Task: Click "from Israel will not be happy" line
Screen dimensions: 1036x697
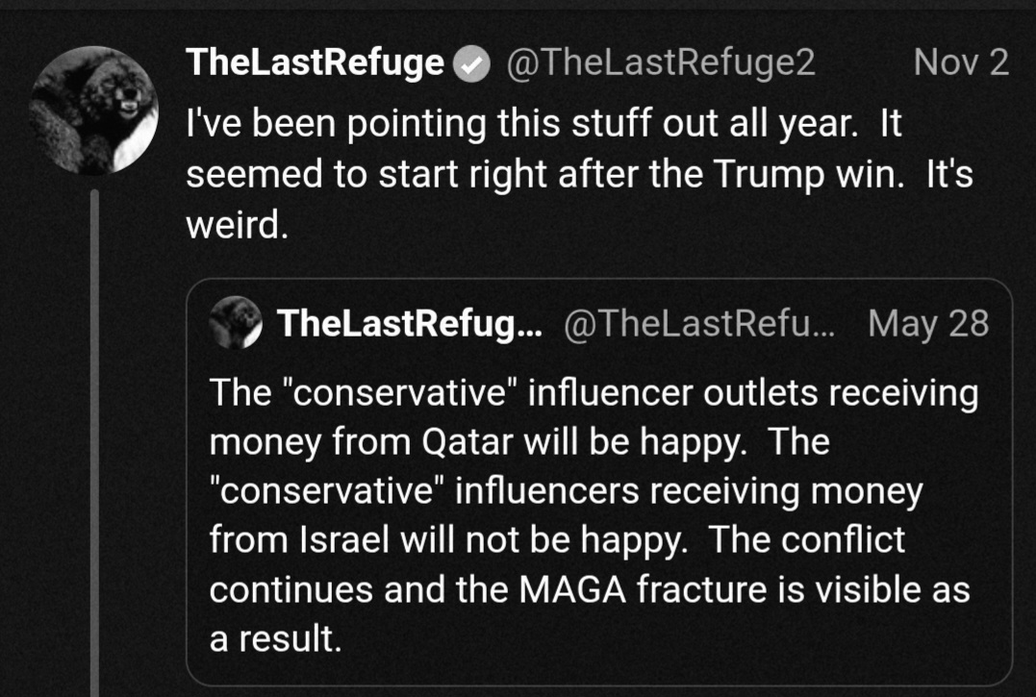Action: 557,540
